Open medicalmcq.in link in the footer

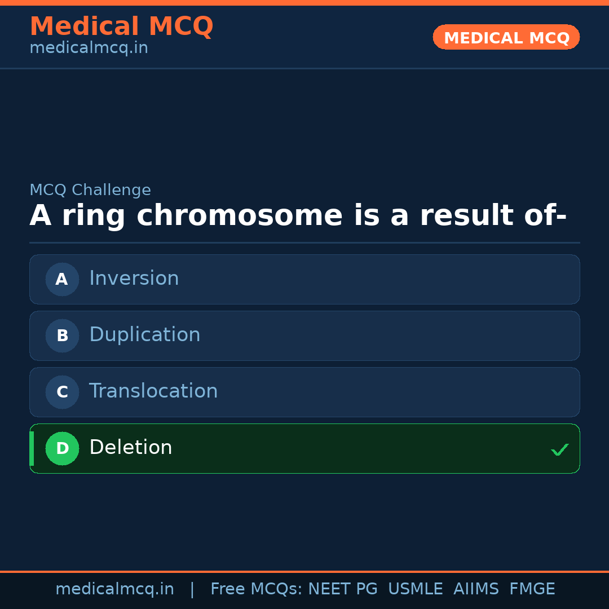114,589
